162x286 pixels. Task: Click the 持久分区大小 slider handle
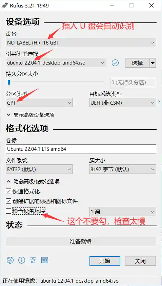coord(8,83)
